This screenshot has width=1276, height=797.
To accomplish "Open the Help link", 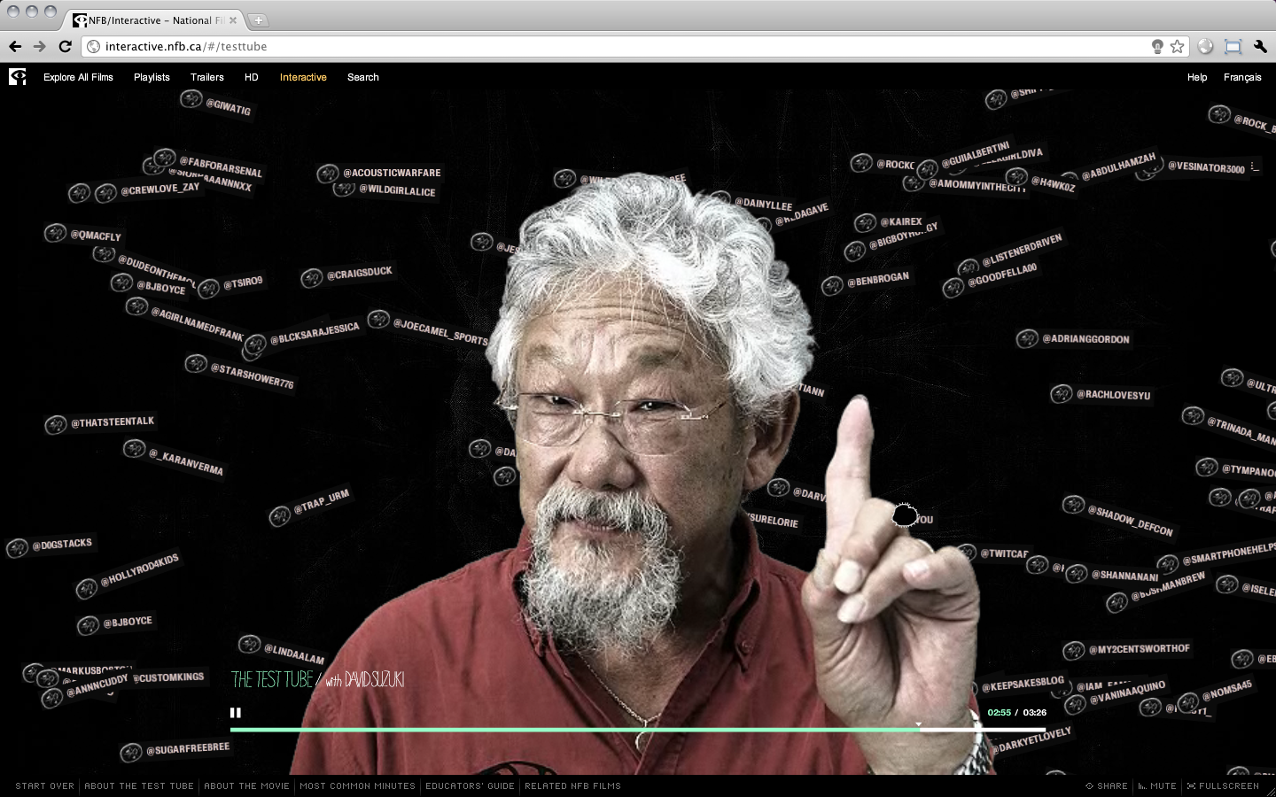I will tap(1197, 77).
